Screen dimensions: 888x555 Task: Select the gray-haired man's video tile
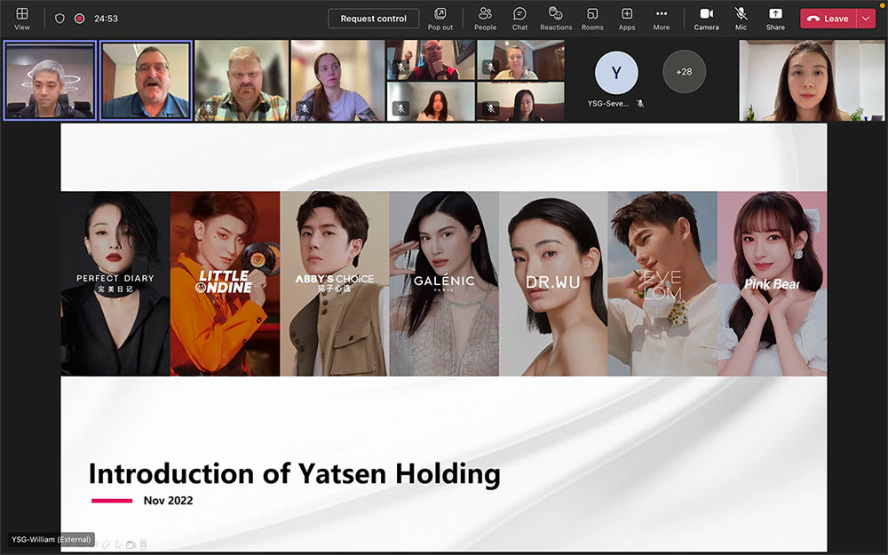click(51, 81)
